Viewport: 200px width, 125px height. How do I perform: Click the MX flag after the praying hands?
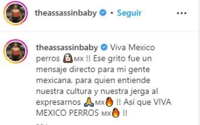[x=100, y=103]
